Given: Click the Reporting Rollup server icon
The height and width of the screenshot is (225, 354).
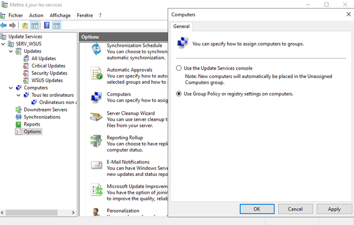Looking at the screenshot, I should (x=96, y=141).
